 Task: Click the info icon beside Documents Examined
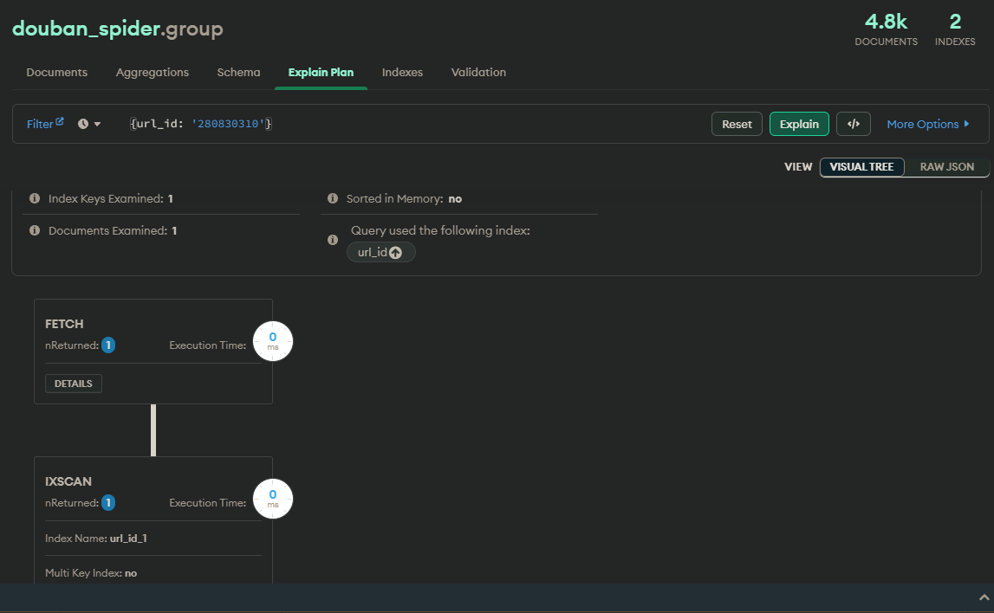[35, 230]
